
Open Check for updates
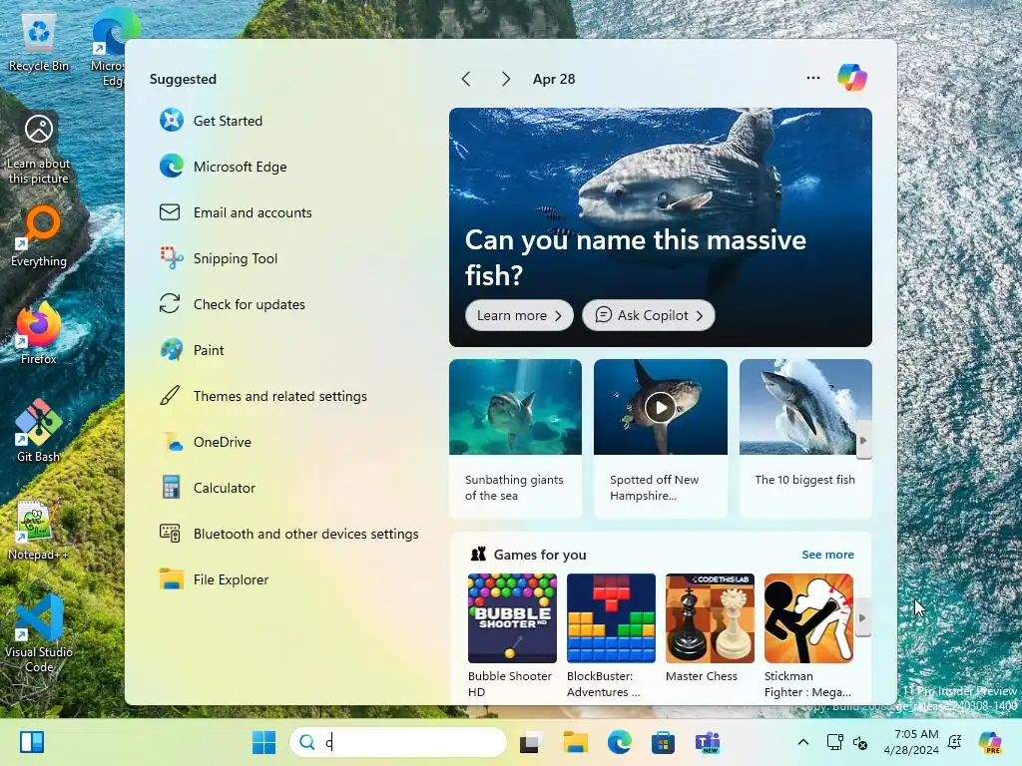(x=232, y=304)
